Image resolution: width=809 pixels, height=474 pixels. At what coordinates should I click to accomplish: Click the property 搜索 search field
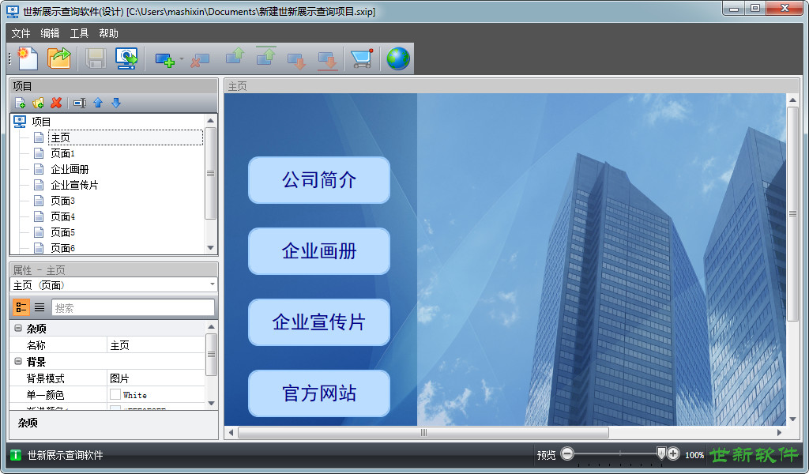tap(133, 308)
